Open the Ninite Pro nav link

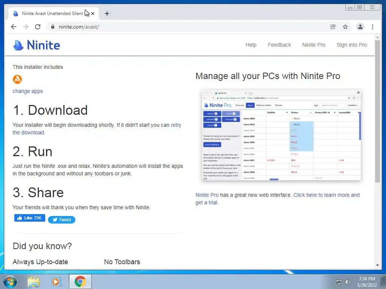[x=314, y=45]
